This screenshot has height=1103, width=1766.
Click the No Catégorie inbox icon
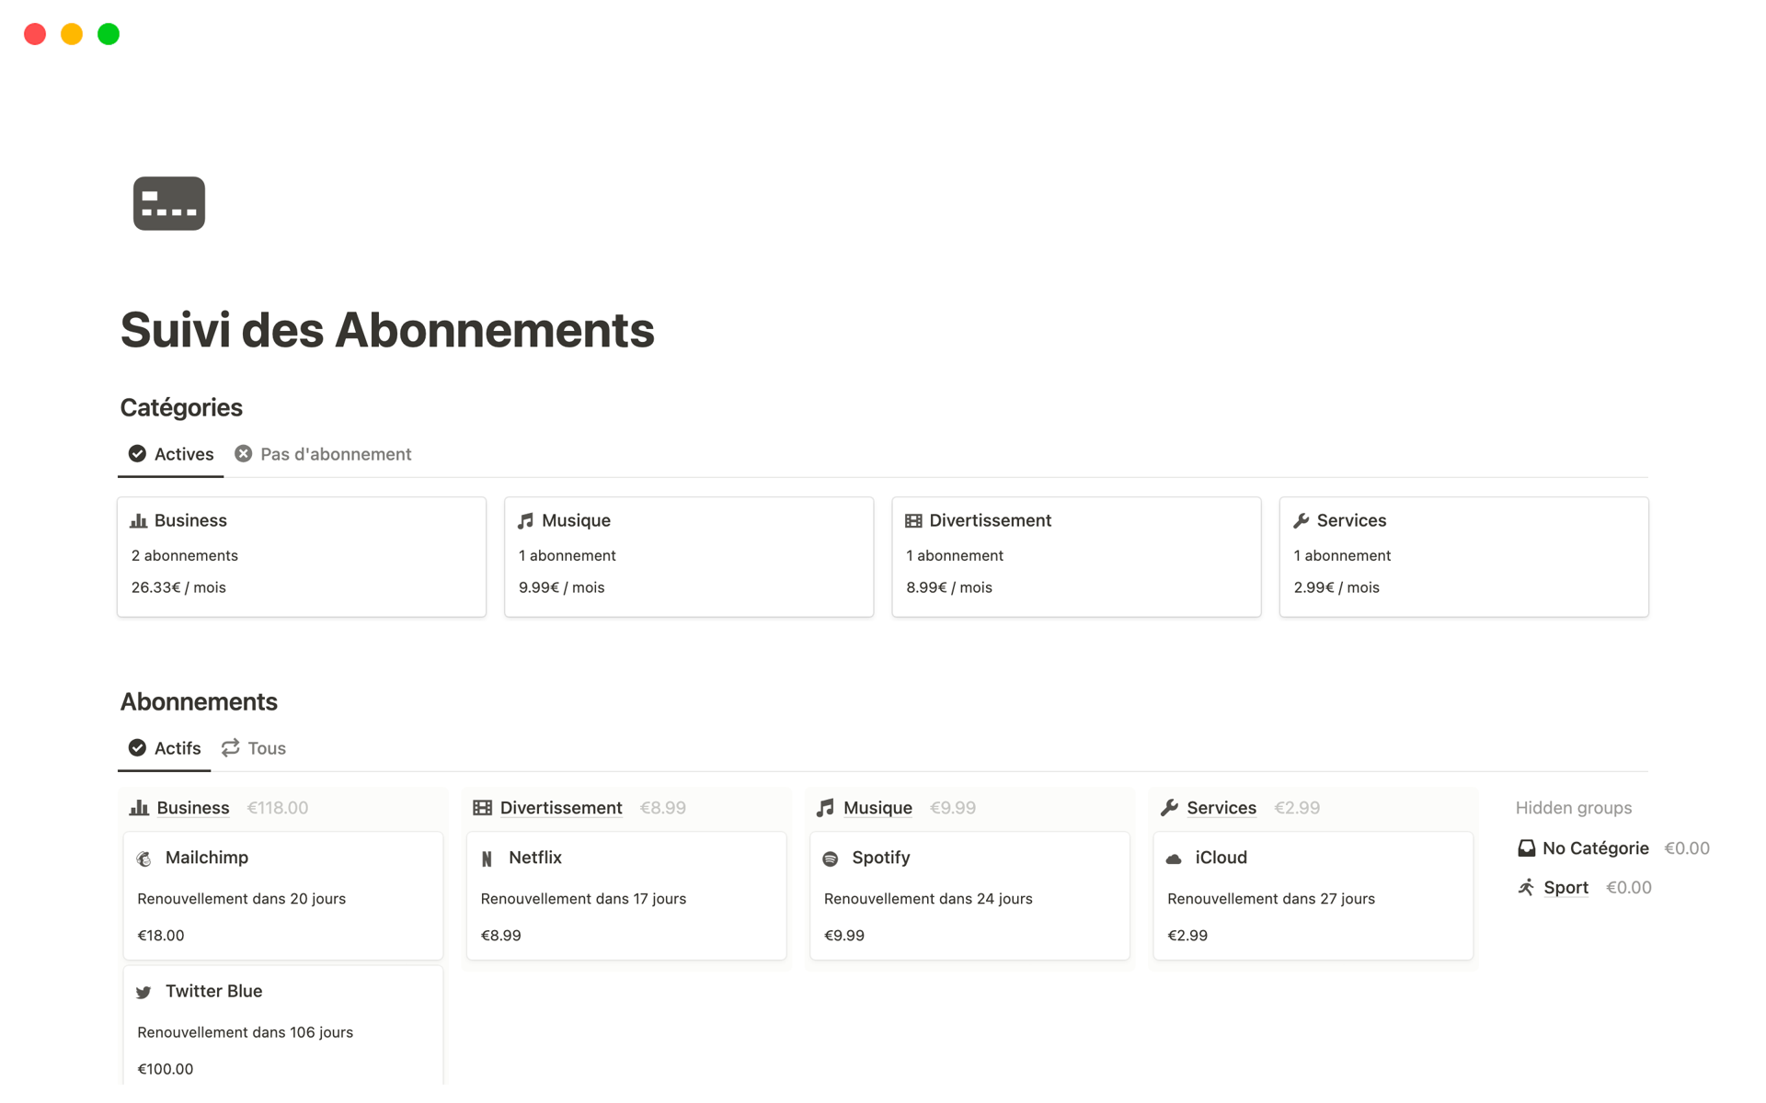tap(1526, 848)
